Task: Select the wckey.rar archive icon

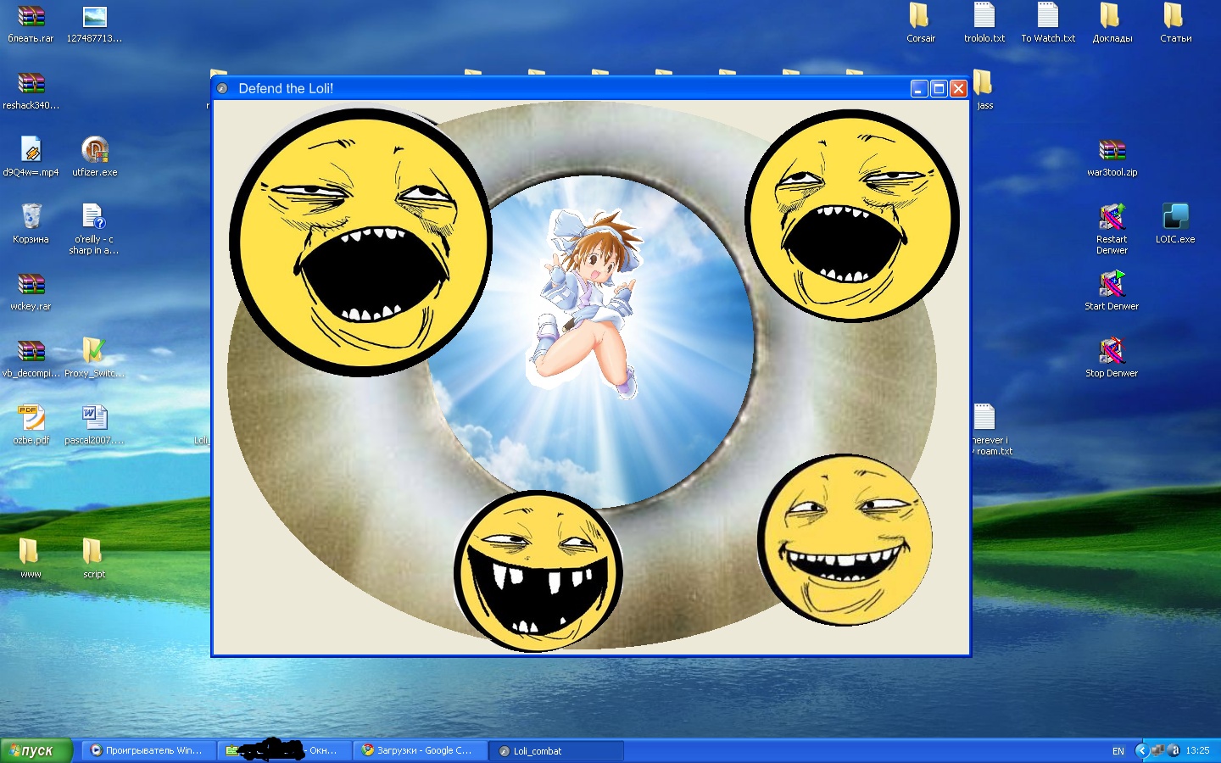Action: tap(31, 292)
